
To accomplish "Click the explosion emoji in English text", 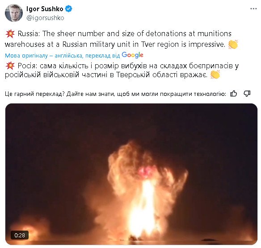I will tap(10, 34).
